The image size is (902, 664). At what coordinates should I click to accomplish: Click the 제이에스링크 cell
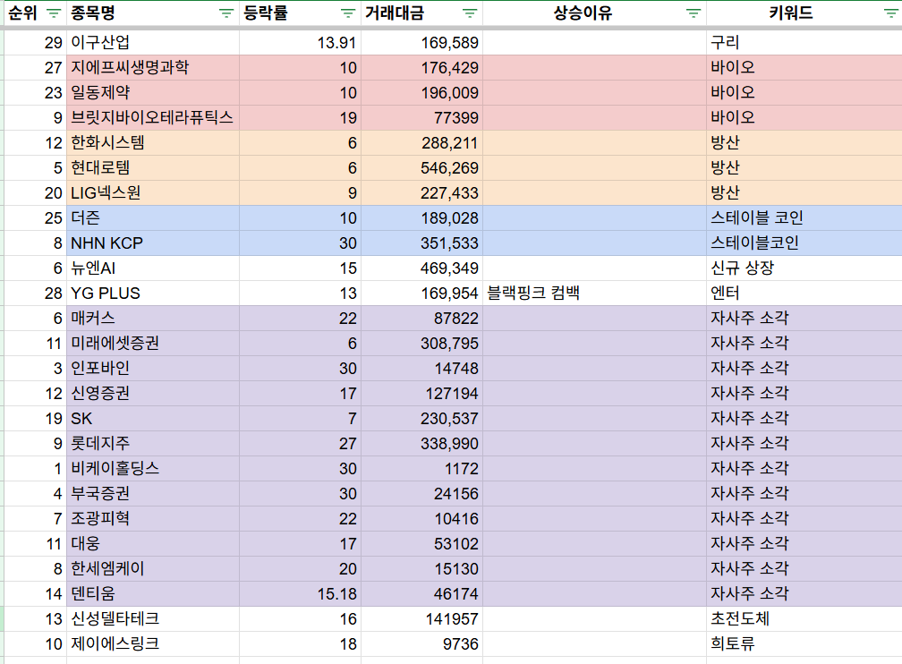pyautogui.click(x=153, y=643)
